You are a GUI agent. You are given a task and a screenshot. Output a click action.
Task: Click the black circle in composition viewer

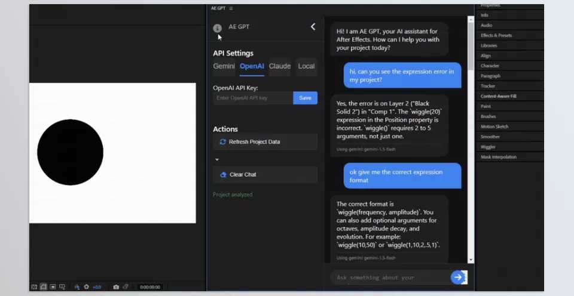[x=71, y=152]
